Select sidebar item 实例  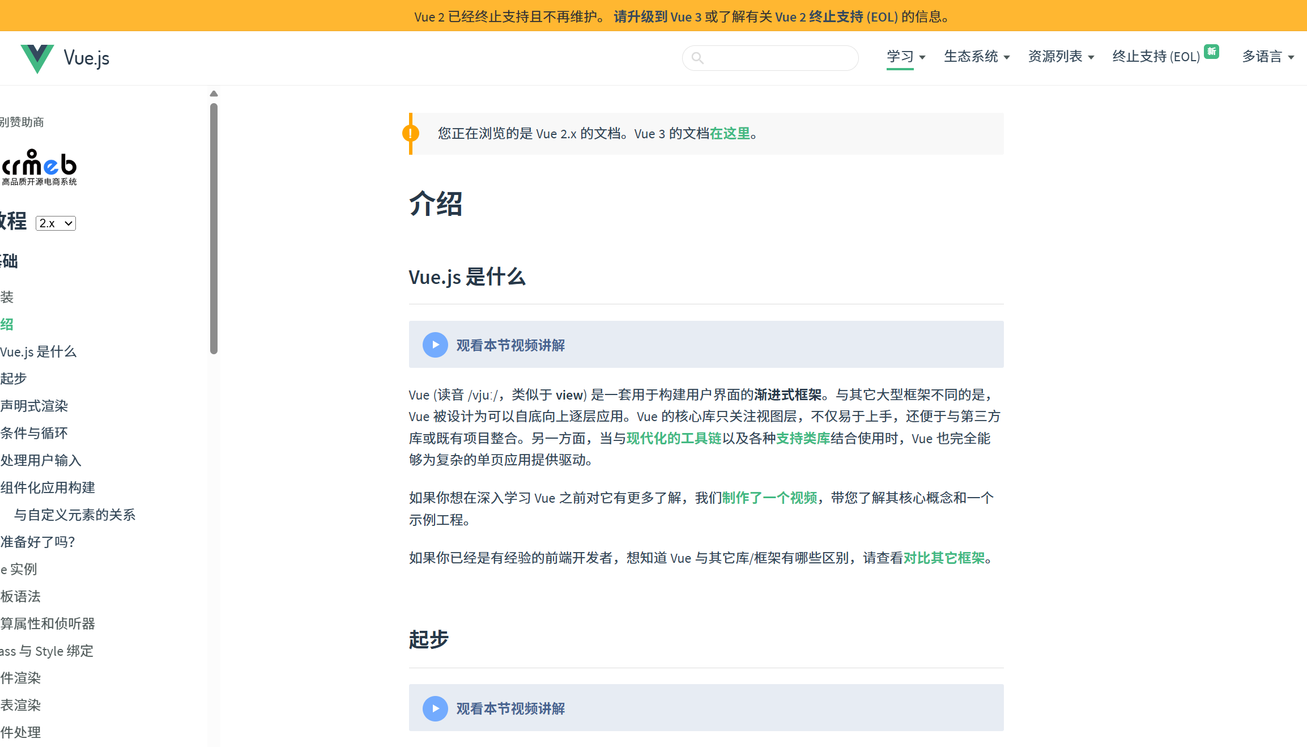tap(19, 569)
